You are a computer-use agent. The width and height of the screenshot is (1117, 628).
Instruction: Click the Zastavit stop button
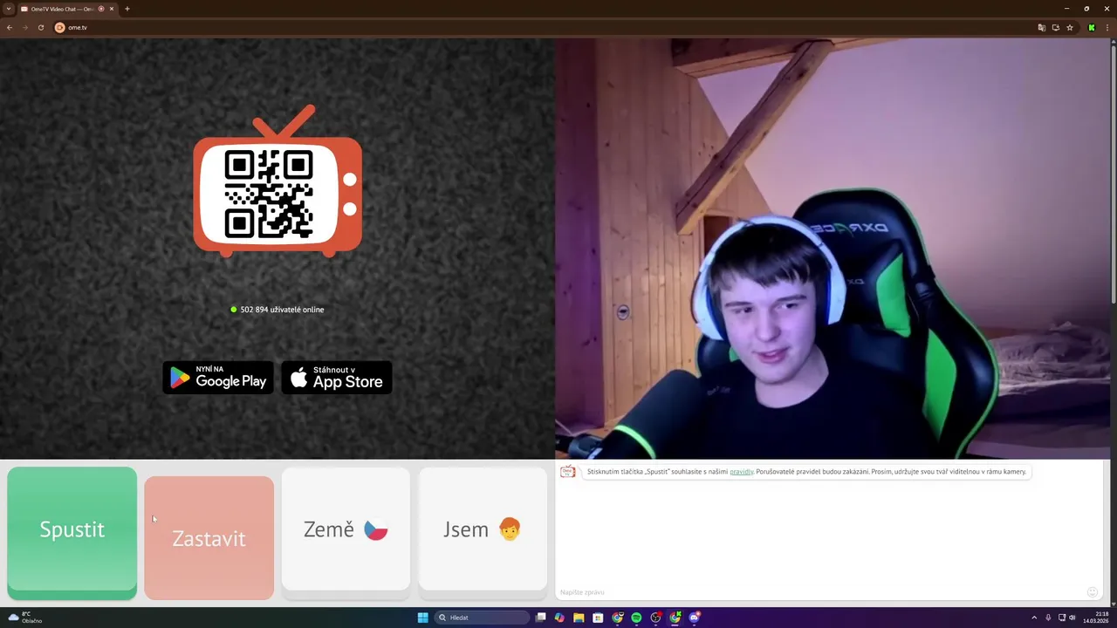[x=209, y=537]
